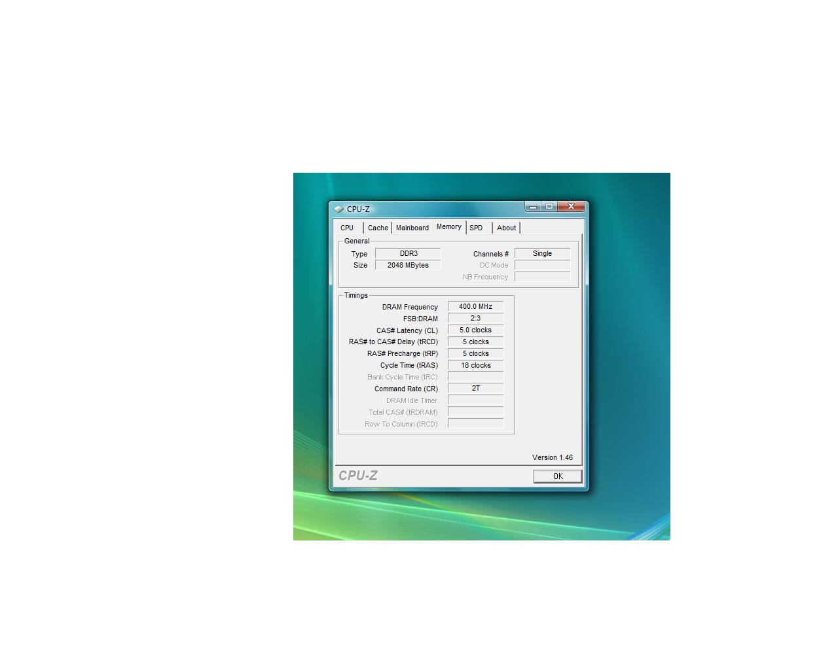Click the empty Bank Cycle Time field
Image resolution: width=838 pixels, height=670 pixels.
[475, 377]
